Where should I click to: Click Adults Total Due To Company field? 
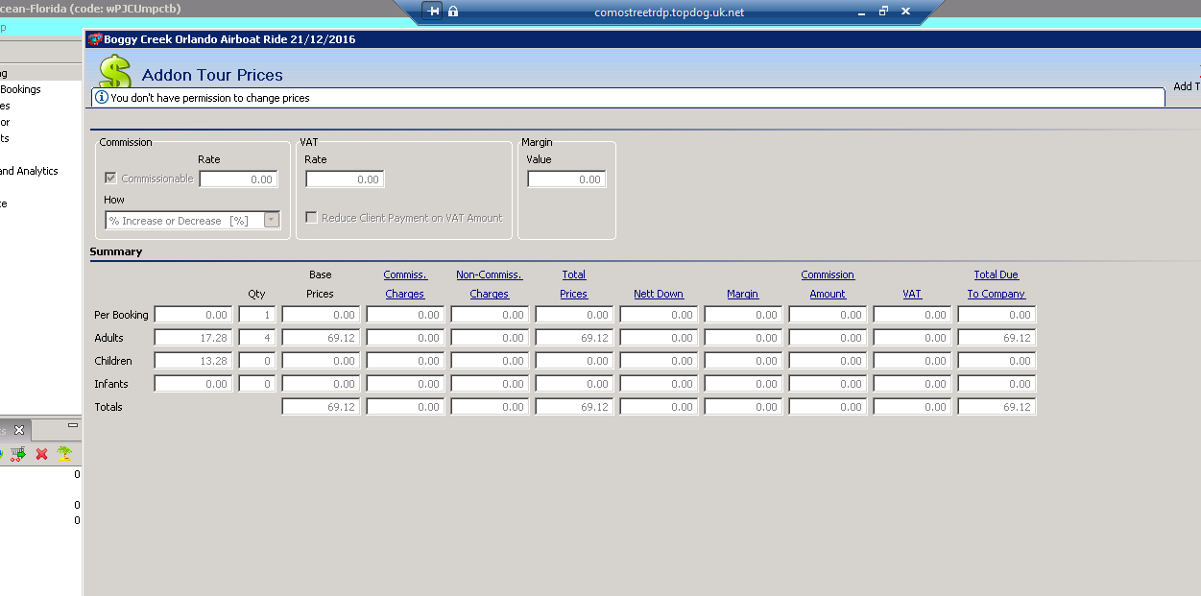tap(997, 338)
